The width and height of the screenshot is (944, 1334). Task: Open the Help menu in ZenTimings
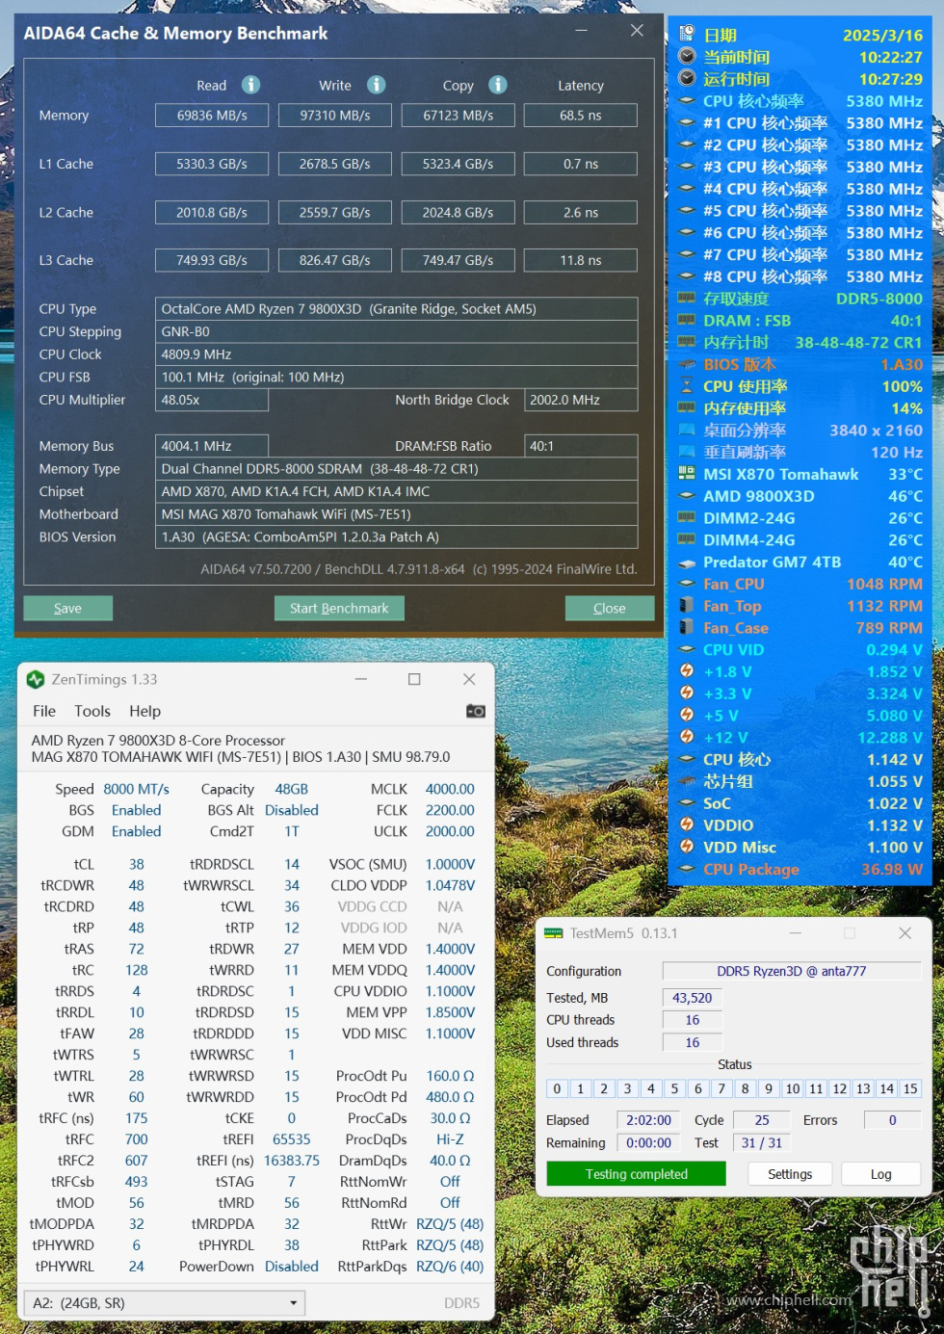click(144, 711)
